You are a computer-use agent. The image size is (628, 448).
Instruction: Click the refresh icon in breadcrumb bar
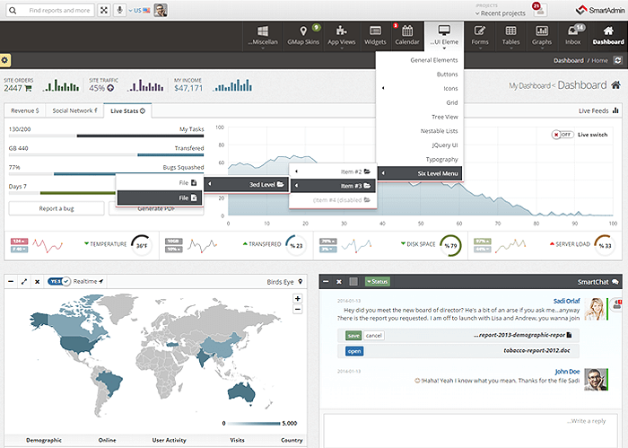pos(620,60)
